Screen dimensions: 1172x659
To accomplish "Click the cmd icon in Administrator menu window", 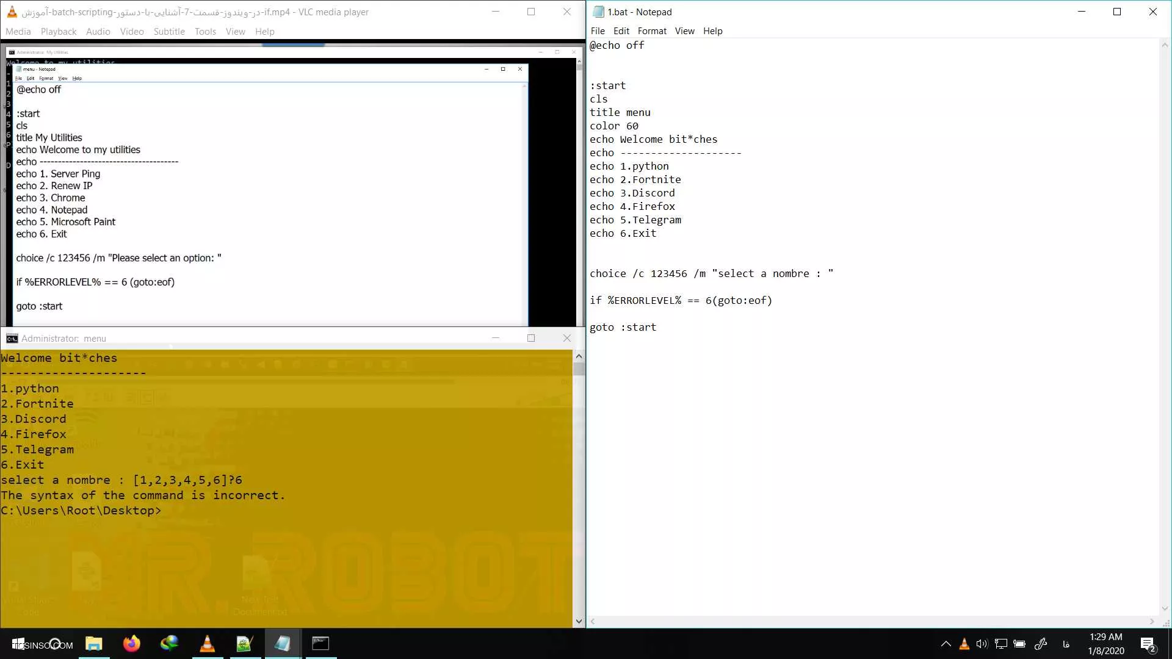I will [12, 338].
